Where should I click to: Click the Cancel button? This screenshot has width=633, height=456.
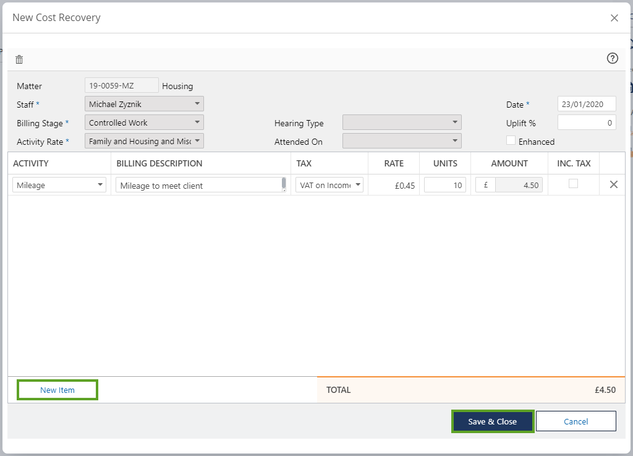576,421
